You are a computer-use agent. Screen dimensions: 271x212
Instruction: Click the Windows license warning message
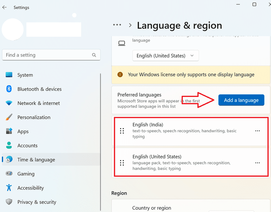point(191,75)
